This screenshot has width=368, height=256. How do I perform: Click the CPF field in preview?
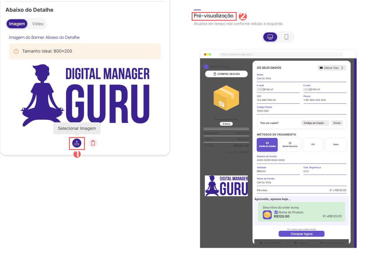pos(278,99)
